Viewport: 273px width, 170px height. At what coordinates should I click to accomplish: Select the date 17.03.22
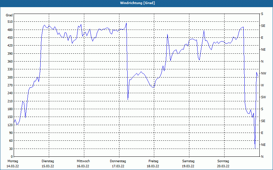pos(118,166)
